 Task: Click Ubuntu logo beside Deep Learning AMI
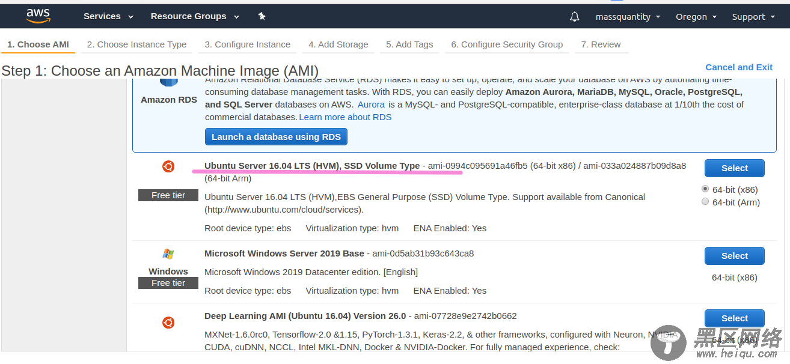coord(168,323)
